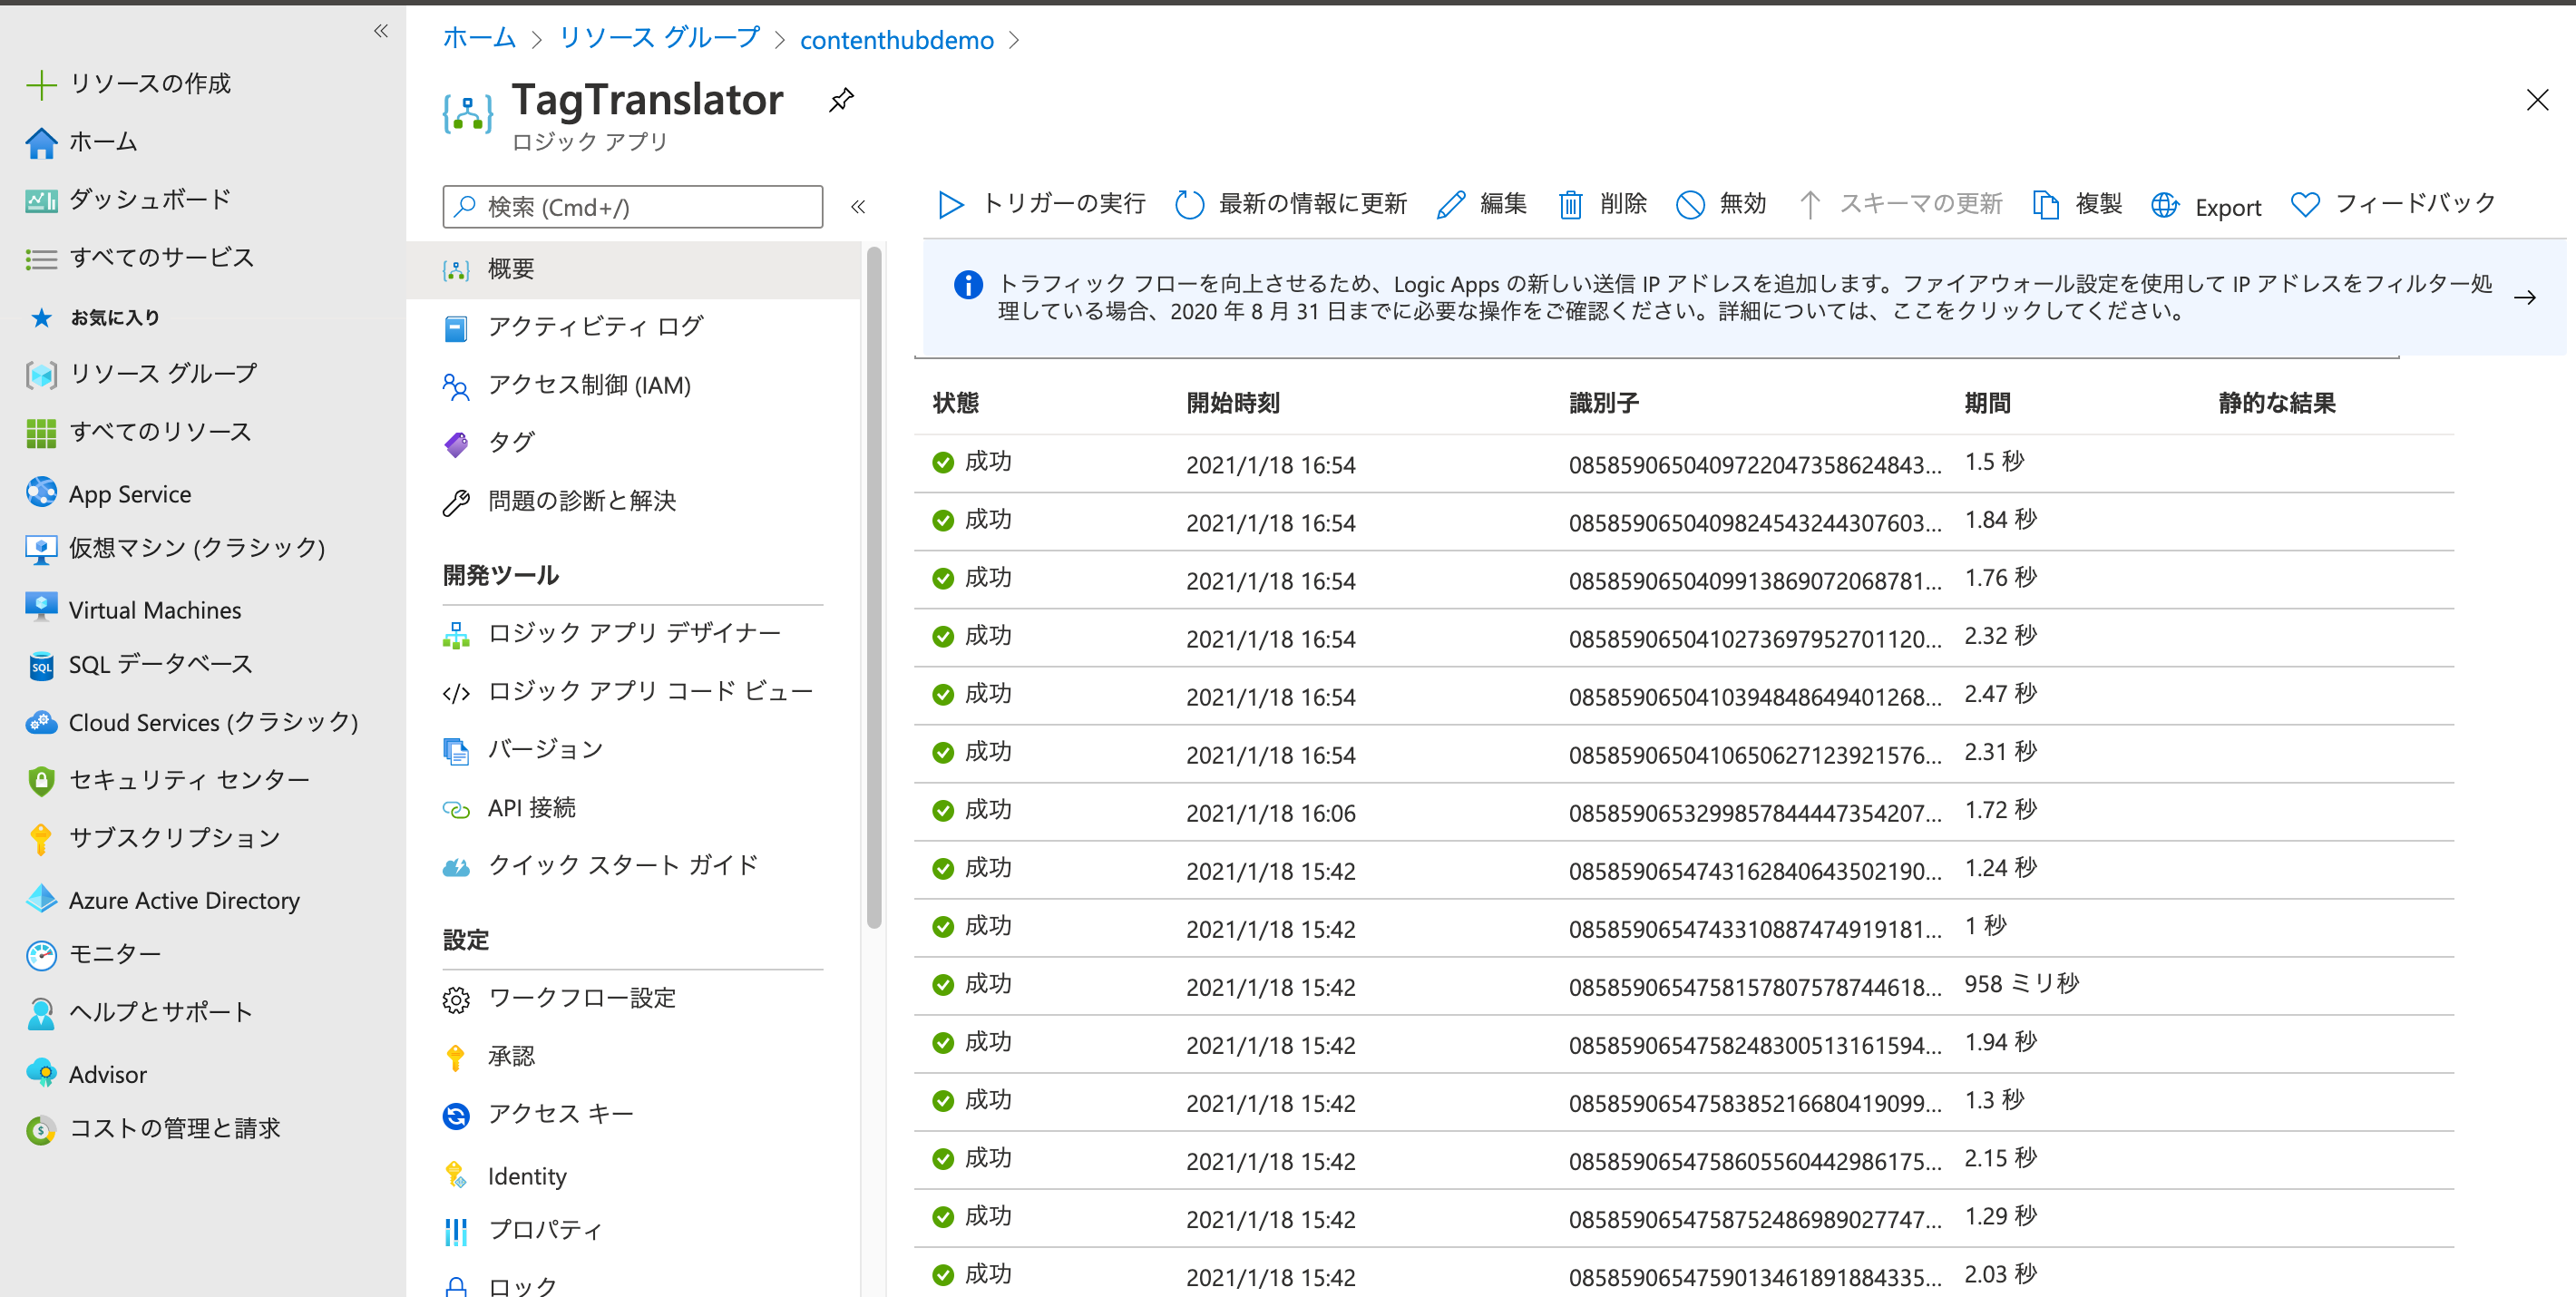Open run started 2021/1/18 16:06
The width and height of the screenshot is (2576, 1297).
(x=1684, y=811)
